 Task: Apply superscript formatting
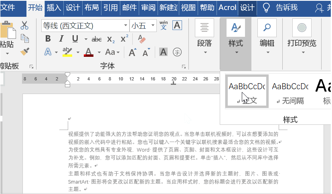[124, 39]
